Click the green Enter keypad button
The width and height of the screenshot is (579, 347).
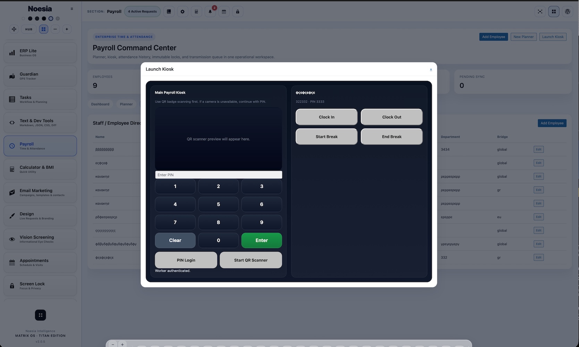point(262,240)
